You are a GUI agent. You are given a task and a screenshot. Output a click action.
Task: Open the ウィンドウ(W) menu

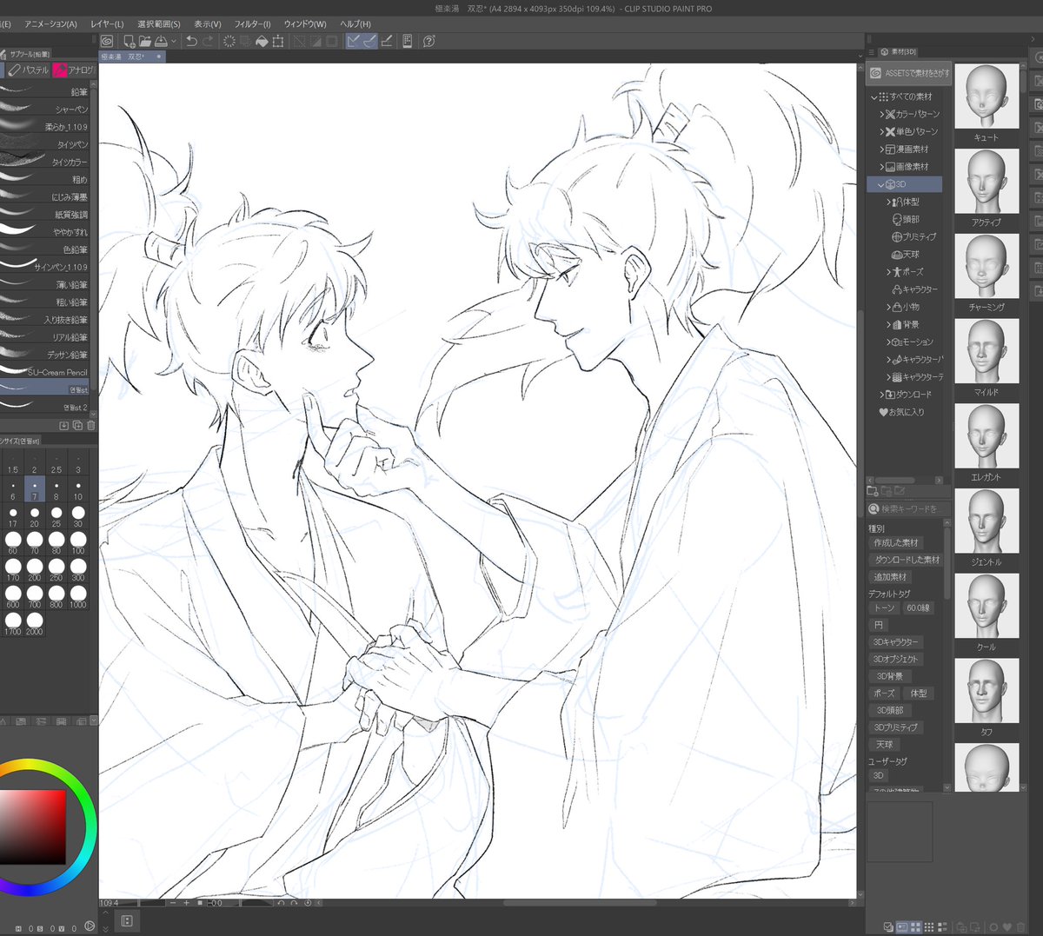click(305, 23)
